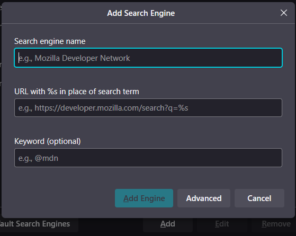Click the Edit button in the background preferences
Image resolution: width=296 pixels, height=236 pixels.
[222, 224]
